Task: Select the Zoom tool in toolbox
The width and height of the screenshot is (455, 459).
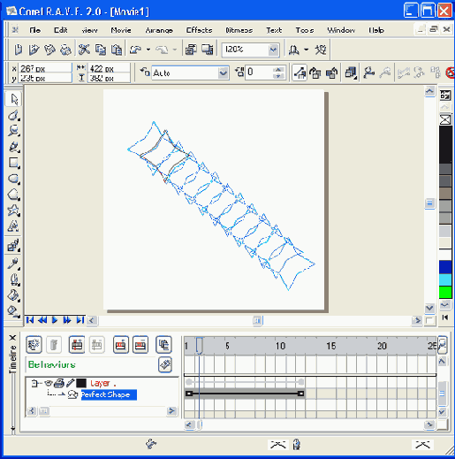Action: [x=13, y=131]
